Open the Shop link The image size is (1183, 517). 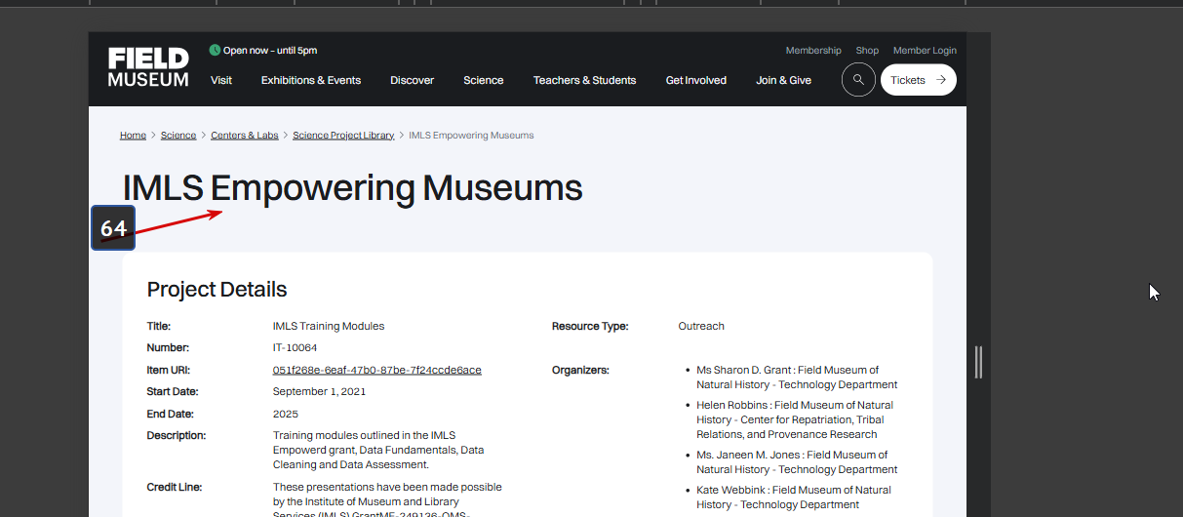[867, 51]
